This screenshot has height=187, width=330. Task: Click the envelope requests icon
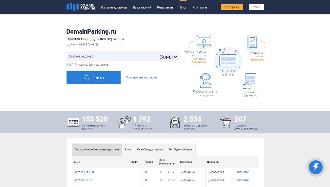click(x=175, y=122)
